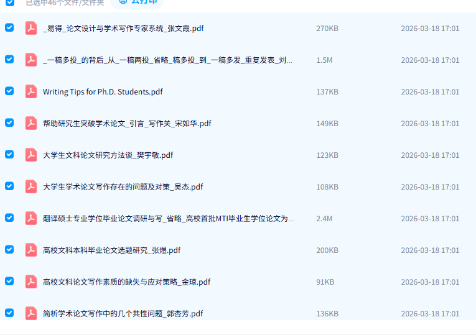
Task: Click the 149KB file size value
Action: click(x=327, y=124)
